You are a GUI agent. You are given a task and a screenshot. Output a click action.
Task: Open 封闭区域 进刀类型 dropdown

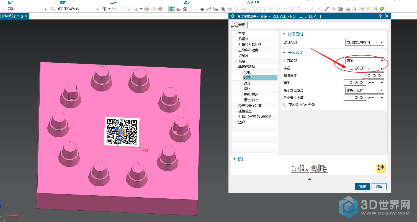coord(364,42)
